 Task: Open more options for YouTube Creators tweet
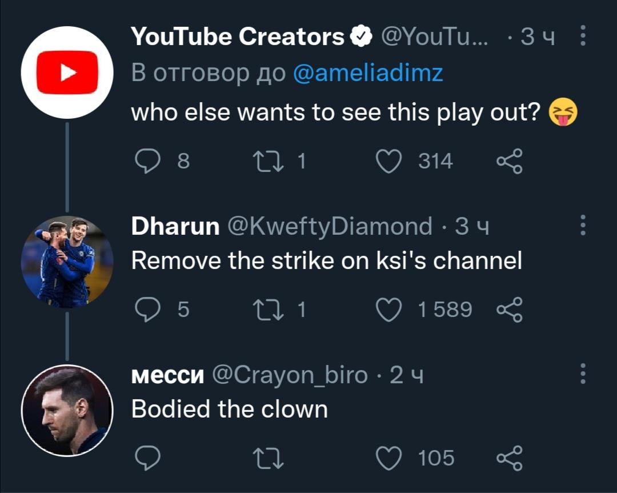point(583,35)
